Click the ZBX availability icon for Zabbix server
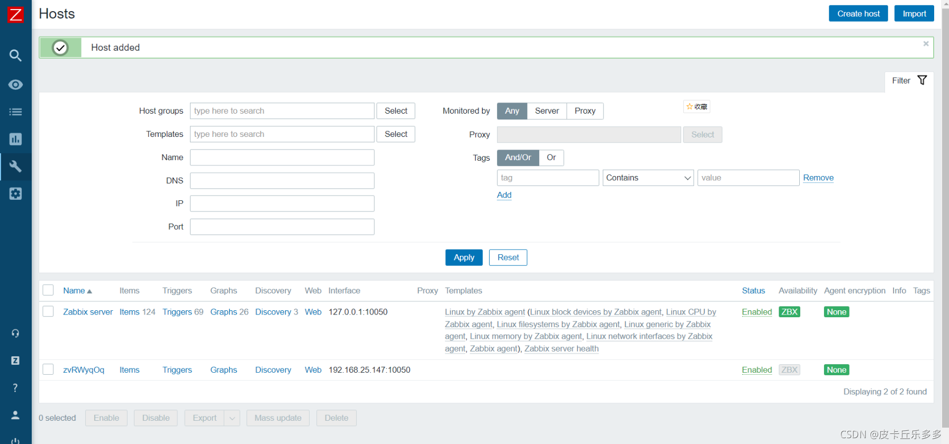The image size is (949, 444). pyautogui.click(x=789, y=312)
